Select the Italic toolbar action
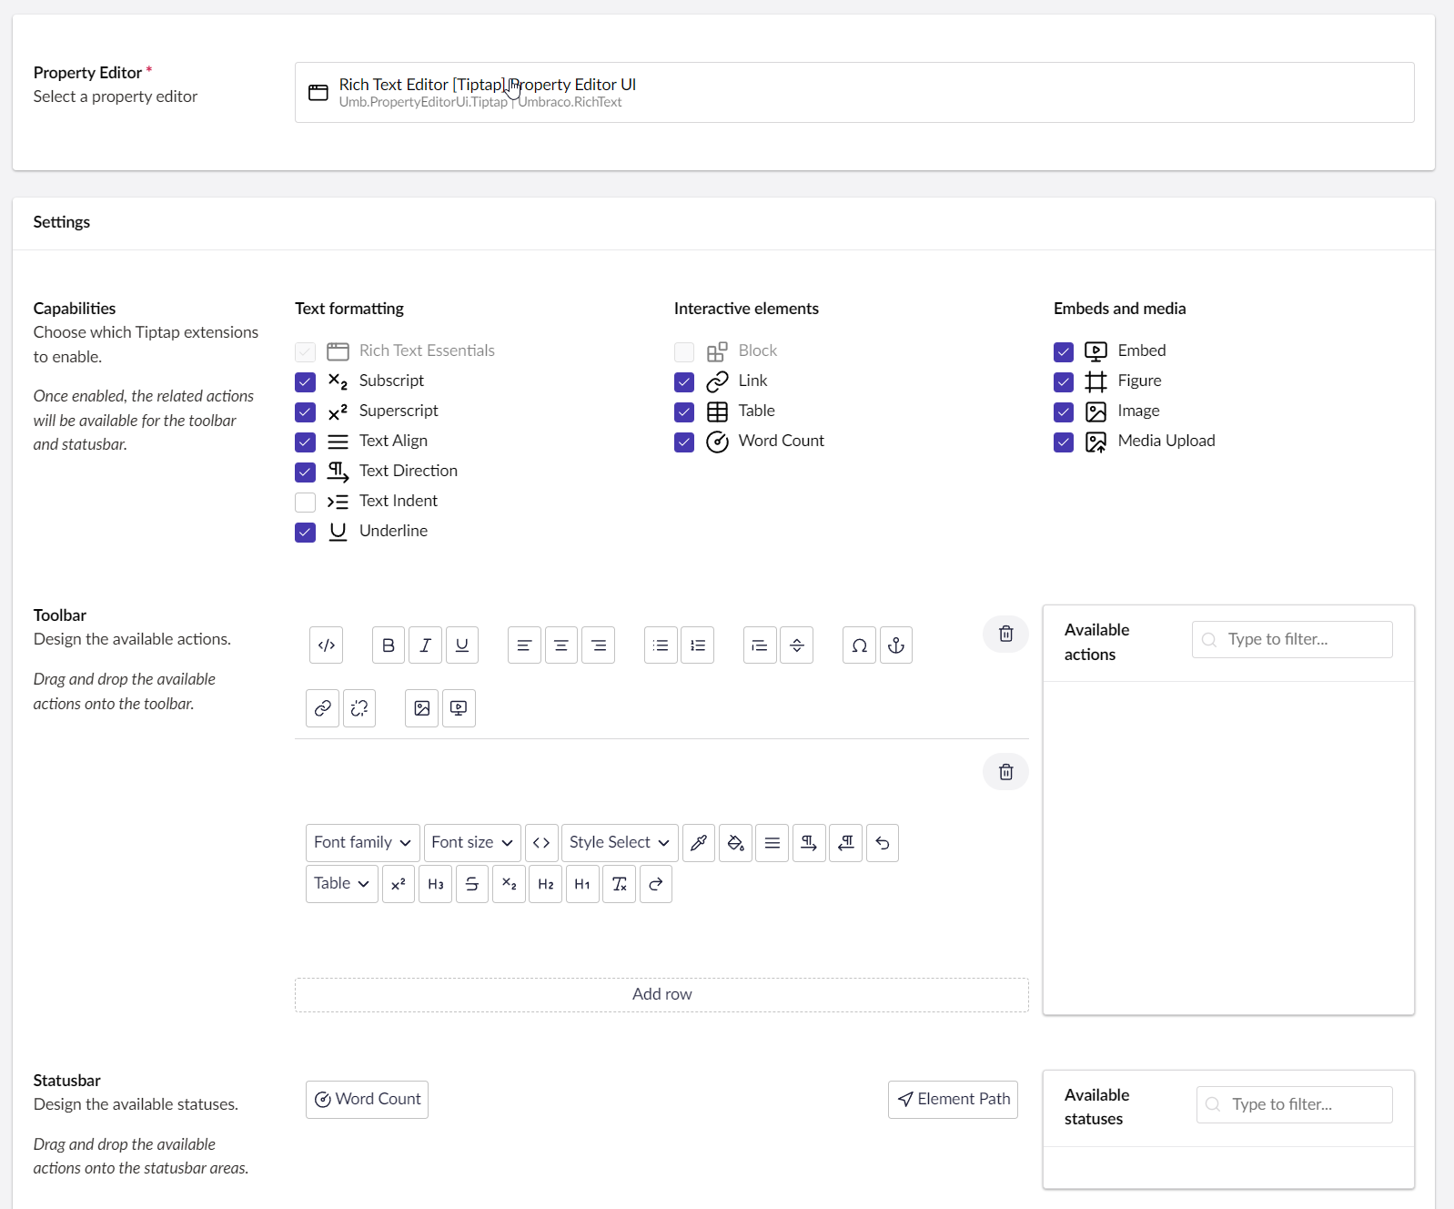 tap(425, 645)
